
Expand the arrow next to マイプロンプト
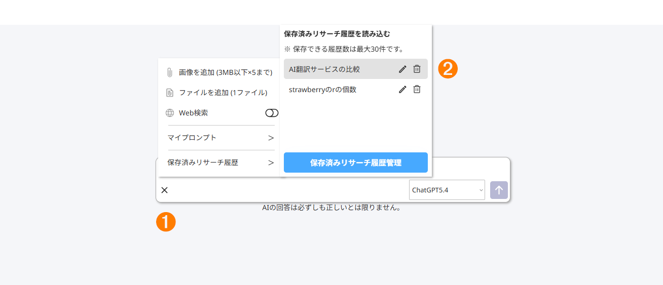(271, 138)
